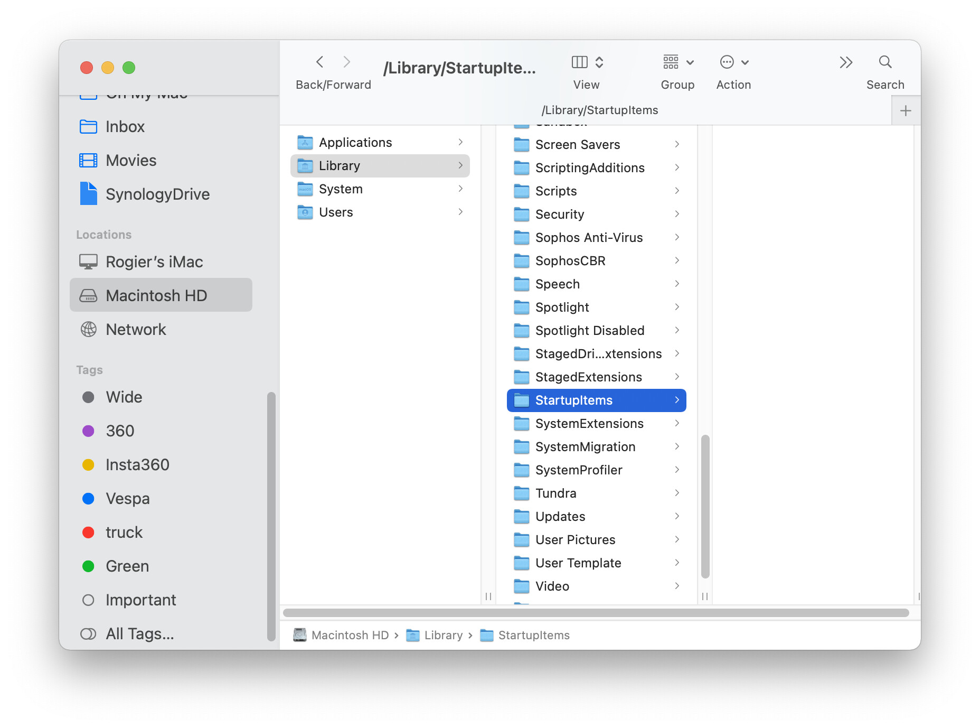Add new tab with plus button
The width and height of the screenshot is (980, 728).
(x=906, y=111)
